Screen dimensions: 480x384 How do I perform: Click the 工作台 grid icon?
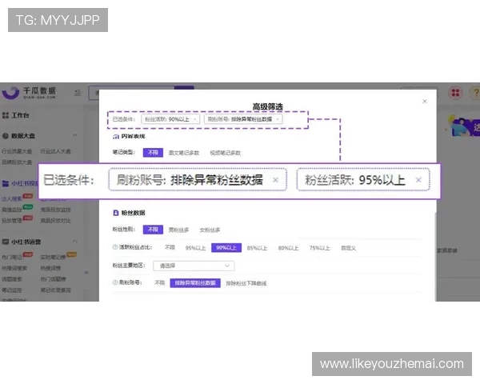point(6,115)
